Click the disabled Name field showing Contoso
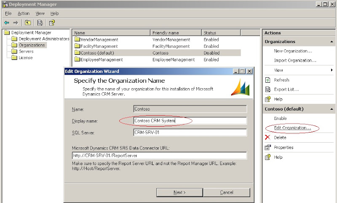The width and height of the screenshot is (337, 203). pos(190,109)
